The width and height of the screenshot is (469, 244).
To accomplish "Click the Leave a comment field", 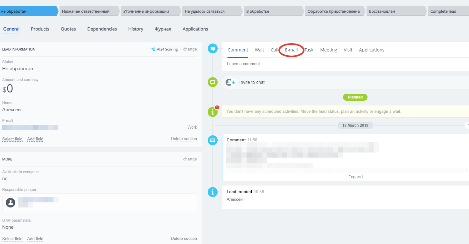I will coord(345,64).
